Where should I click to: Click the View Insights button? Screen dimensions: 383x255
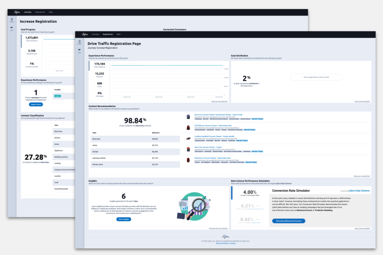point(124,219)
